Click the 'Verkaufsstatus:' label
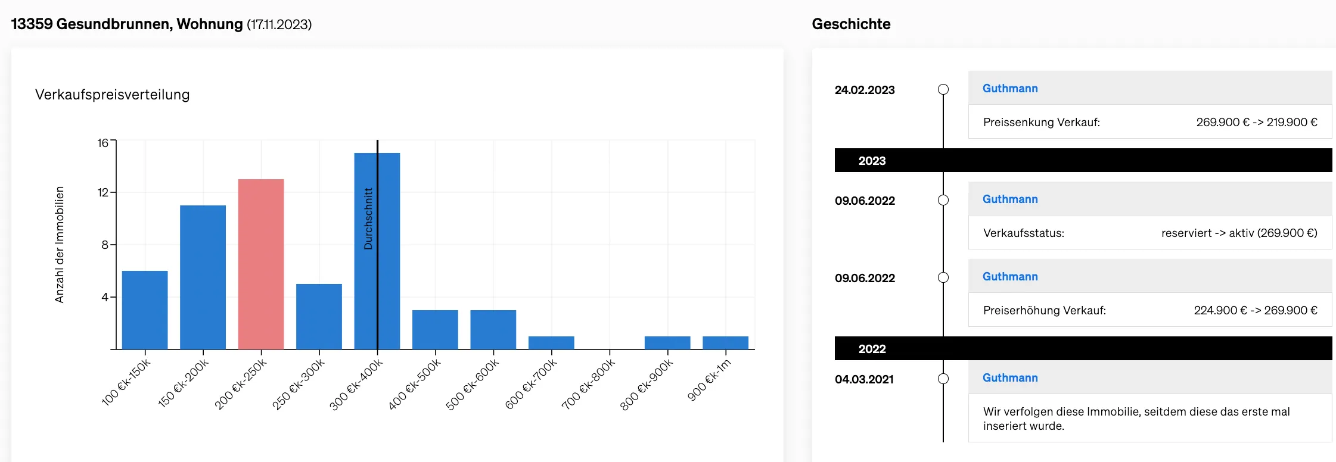Screen dimensions: 1336x462 click(1024, 233)
